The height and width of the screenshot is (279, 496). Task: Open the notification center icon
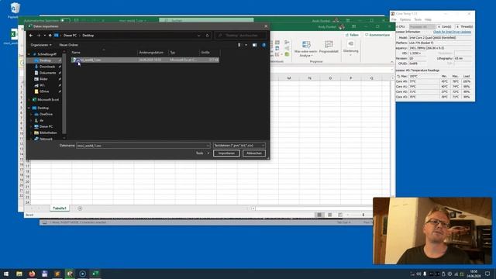[x=487, y=274]
